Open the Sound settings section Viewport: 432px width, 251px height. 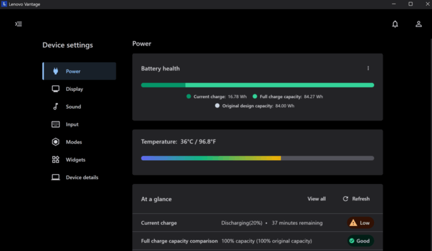coord(79,106)
